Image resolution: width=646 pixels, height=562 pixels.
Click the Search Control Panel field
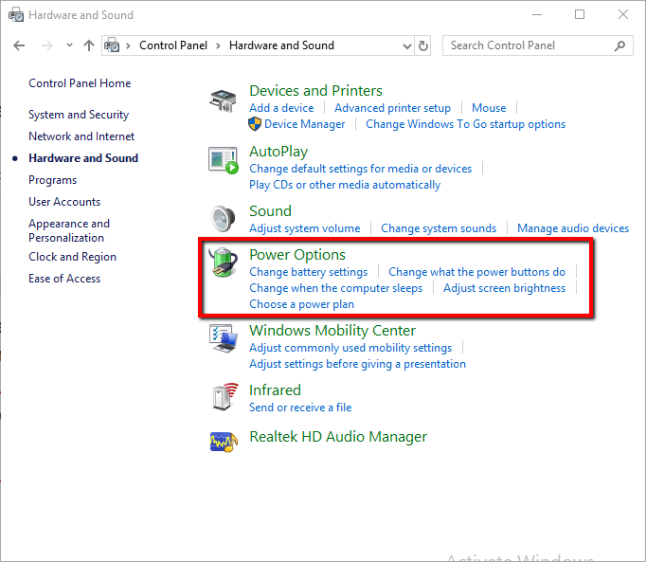pos(538,45)
